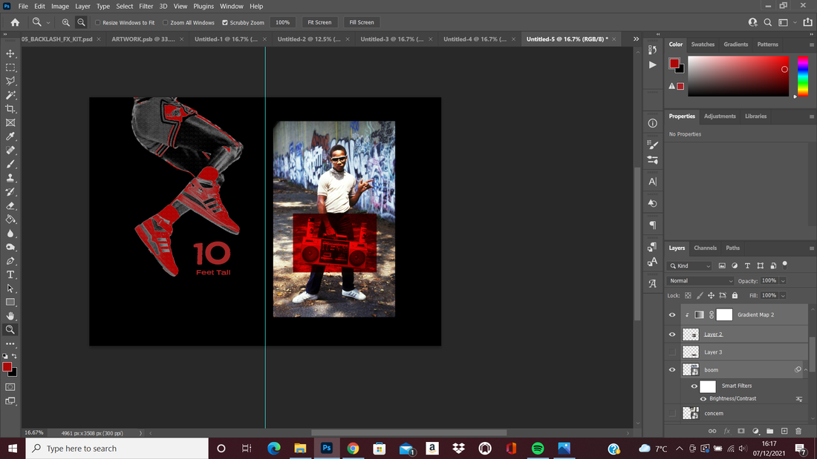This screenshot has height=459, width=817.
Task: Select the Rectangle shape tool
Action: [x=10, y=303]
